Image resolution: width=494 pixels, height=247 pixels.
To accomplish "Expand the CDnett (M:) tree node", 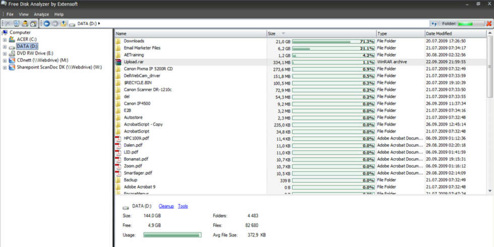I will click(x=5, y=60).
